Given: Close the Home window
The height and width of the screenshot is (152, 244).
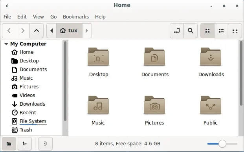Looking at the screenshot, I should coord(237,6).
